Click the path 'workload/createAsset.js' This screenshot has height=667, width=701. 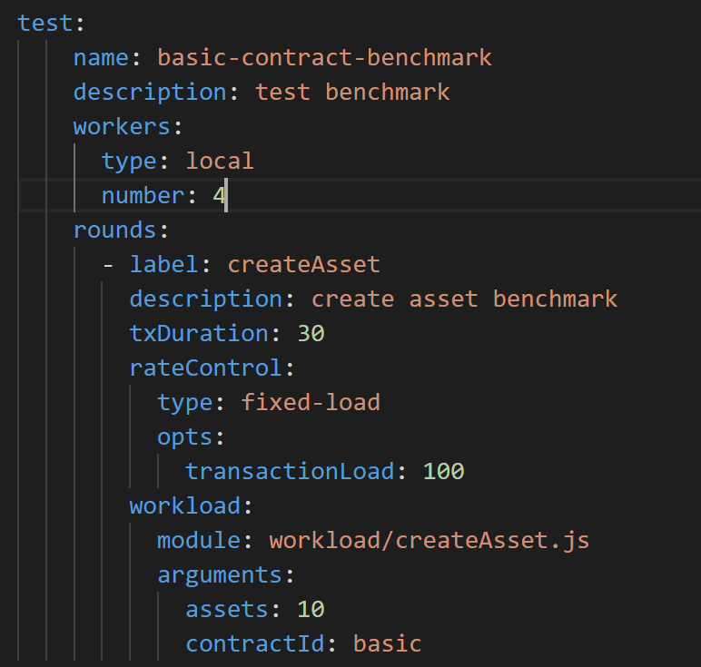coord(429,541)
